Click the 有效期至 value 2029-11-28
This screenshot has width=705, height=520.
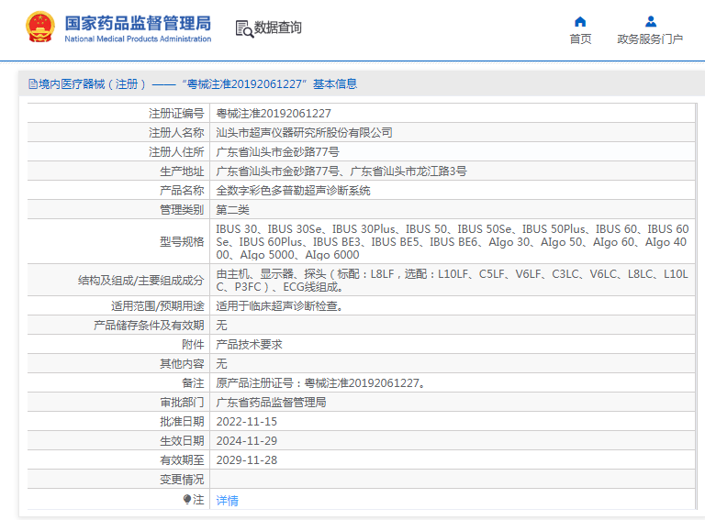click(246, 460)
